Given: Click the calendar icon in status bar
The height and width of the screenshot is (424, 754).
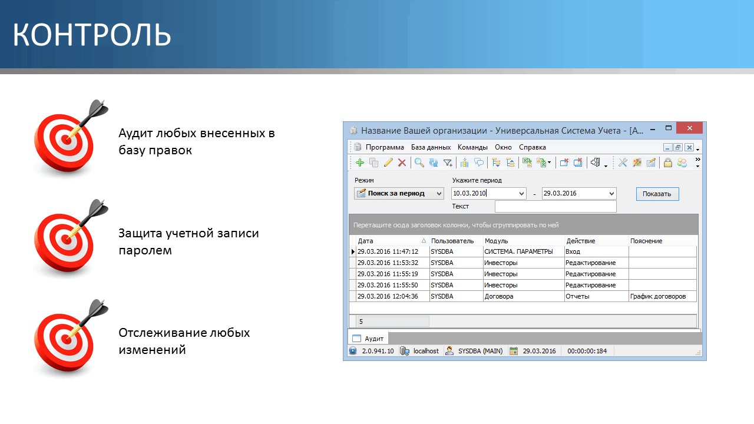Looking at the screenshot, I should pos(514,350).
